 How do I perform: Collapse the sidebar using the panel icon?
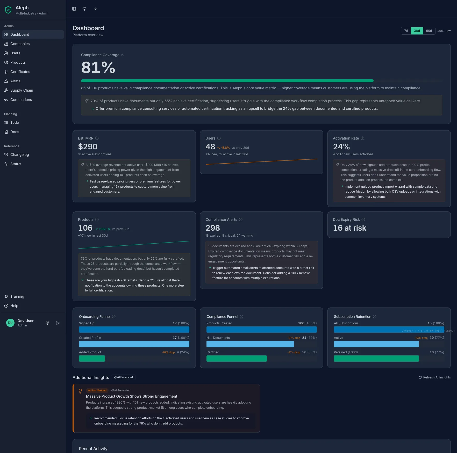pyautogui.click(x=74, y=9)
